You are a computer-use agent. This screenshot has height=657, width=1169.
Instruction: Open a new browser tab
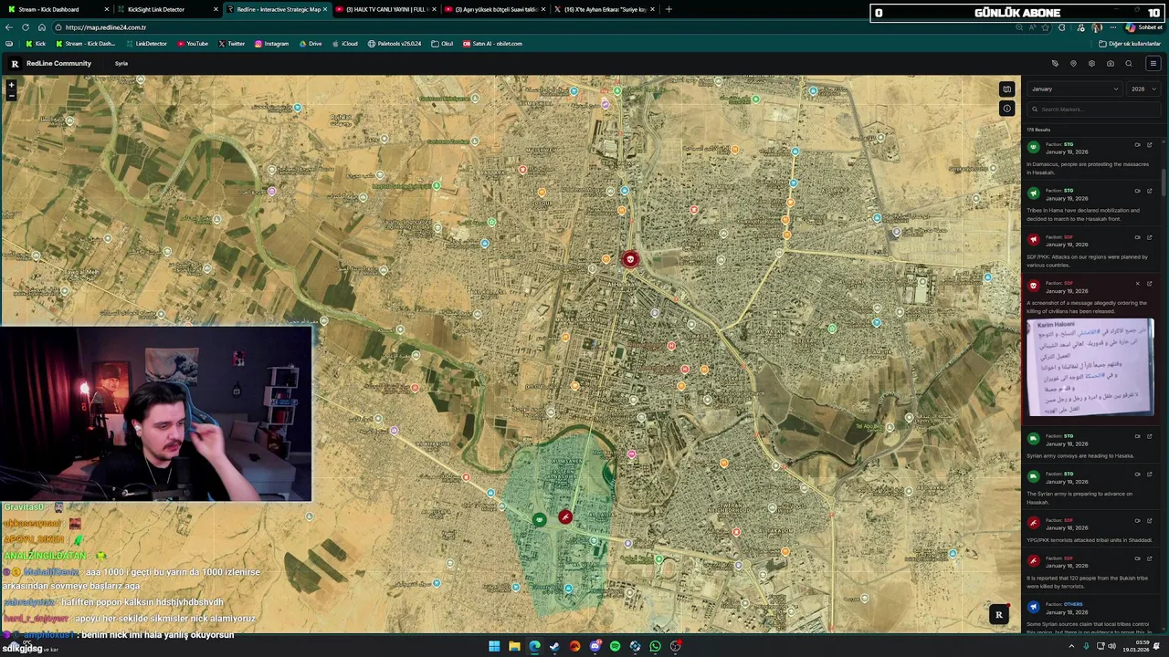click(669, 9)
